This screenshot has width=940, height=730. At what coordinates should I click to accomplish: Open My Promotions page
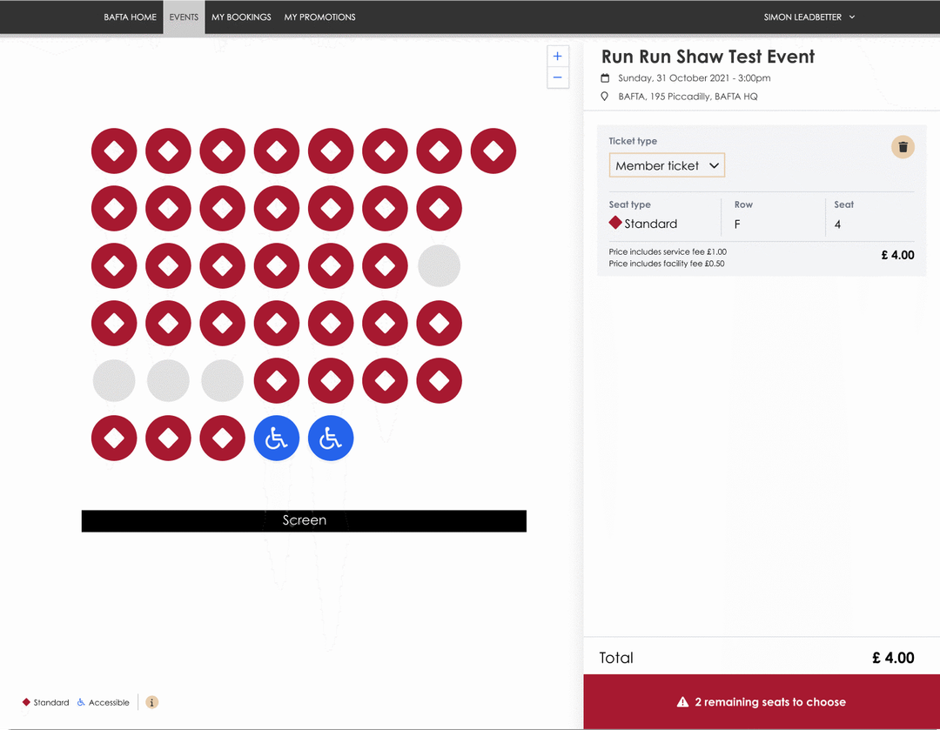(x=319, y=17)
